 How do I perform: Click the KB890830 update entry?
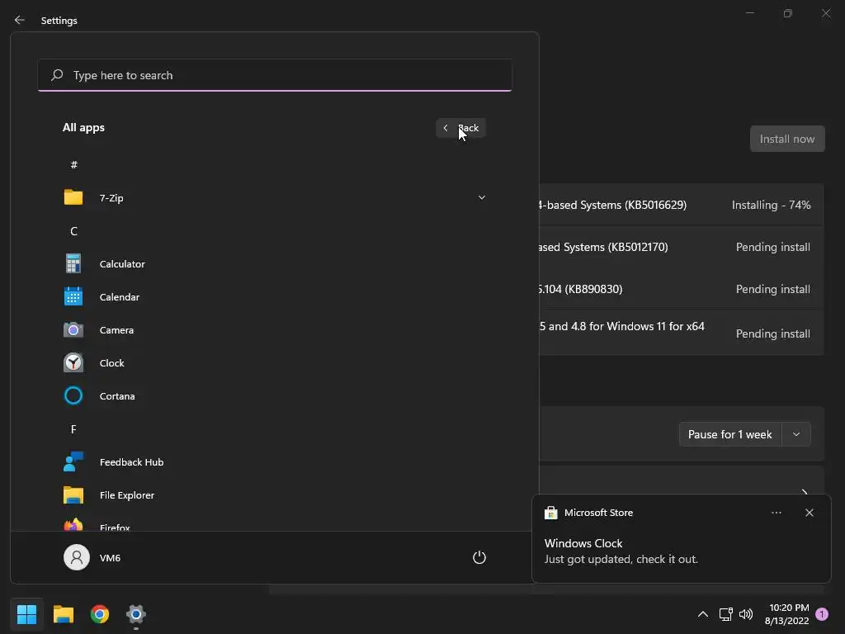coord(682,289)
